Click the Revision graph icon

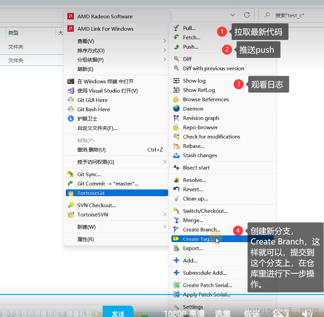[176, 118]
